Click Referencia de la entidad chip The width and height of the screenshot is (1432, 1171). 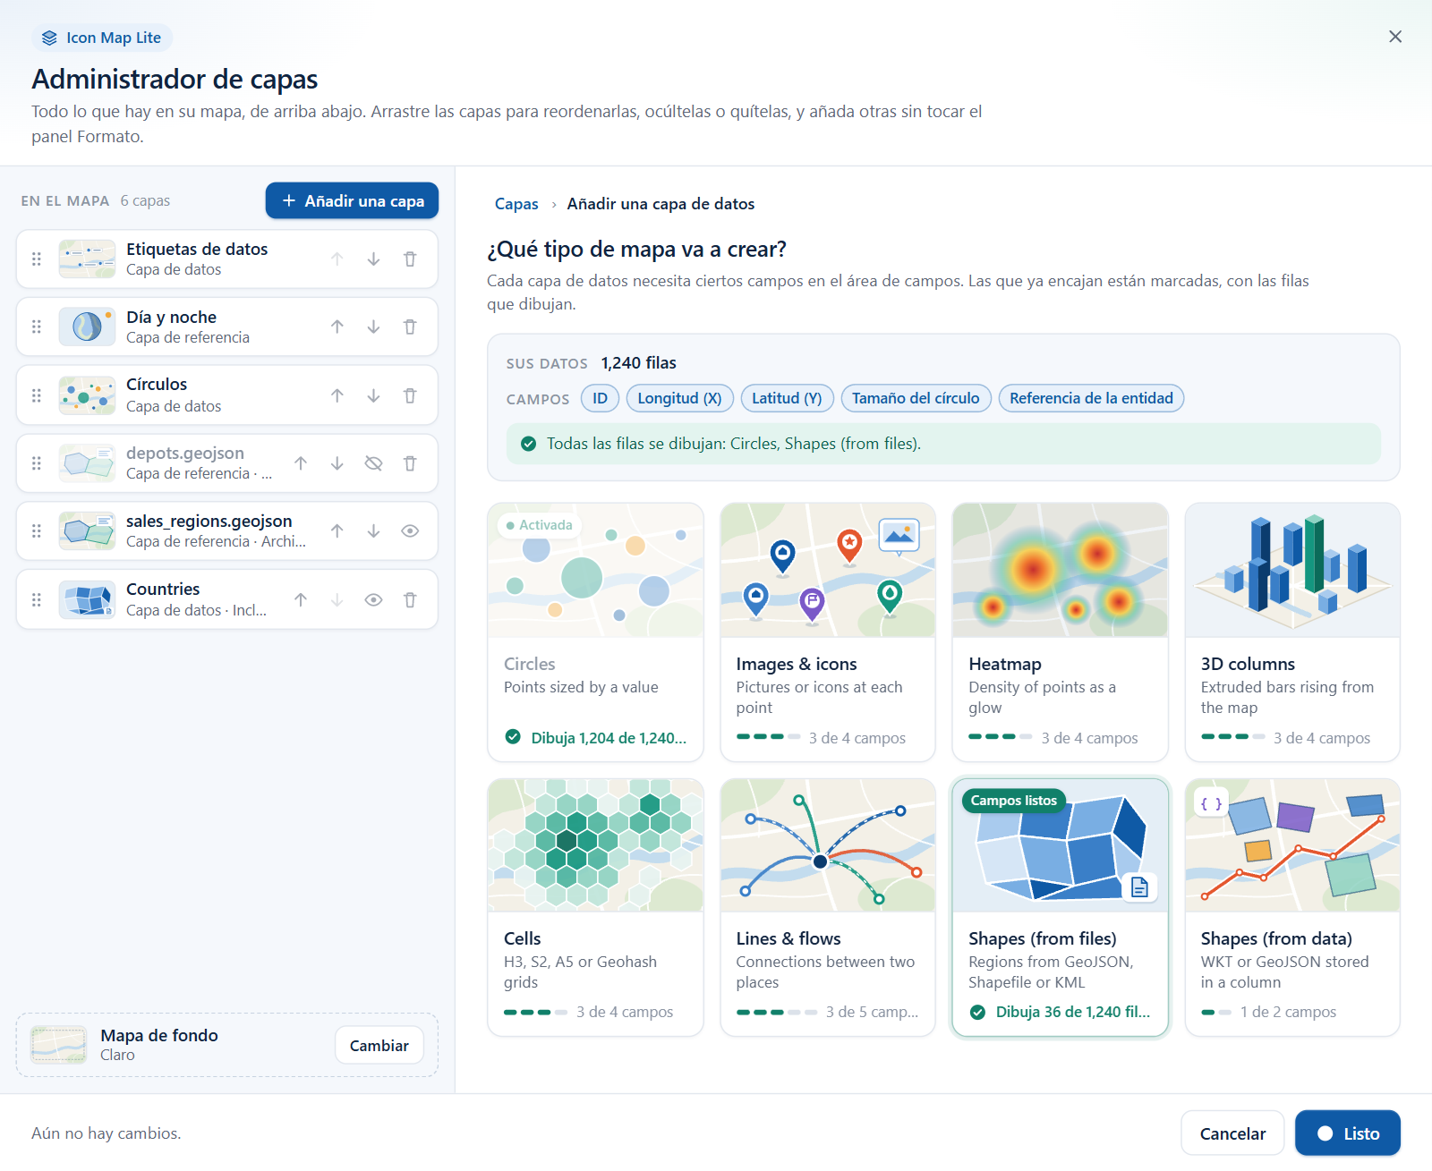click(1091, 399)
